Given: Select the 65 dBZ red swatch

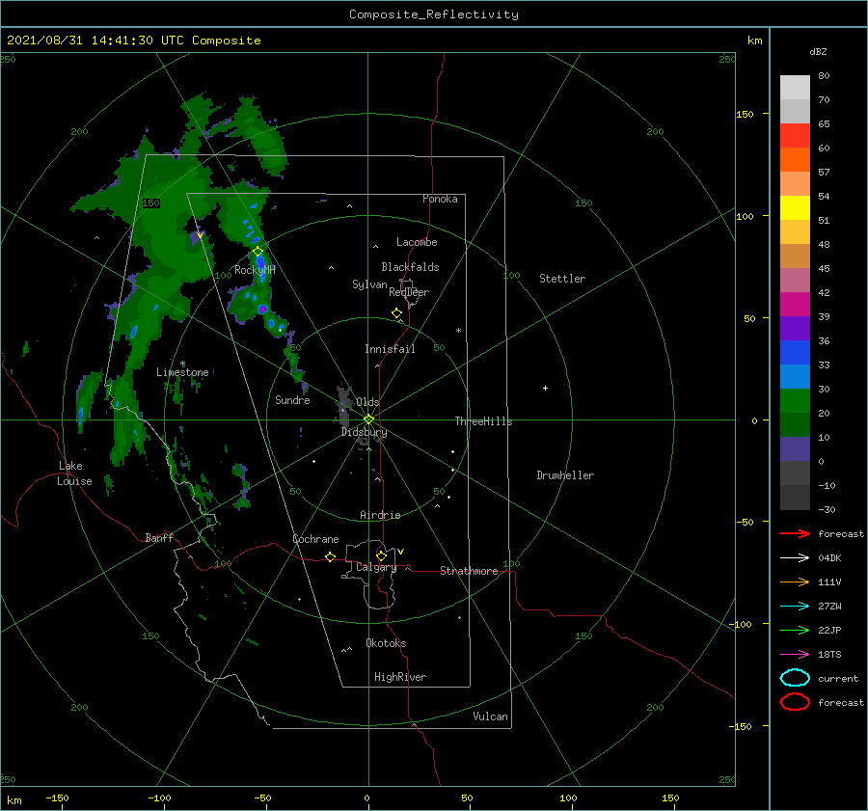Looking at the screenshot, I should point(795,135).
